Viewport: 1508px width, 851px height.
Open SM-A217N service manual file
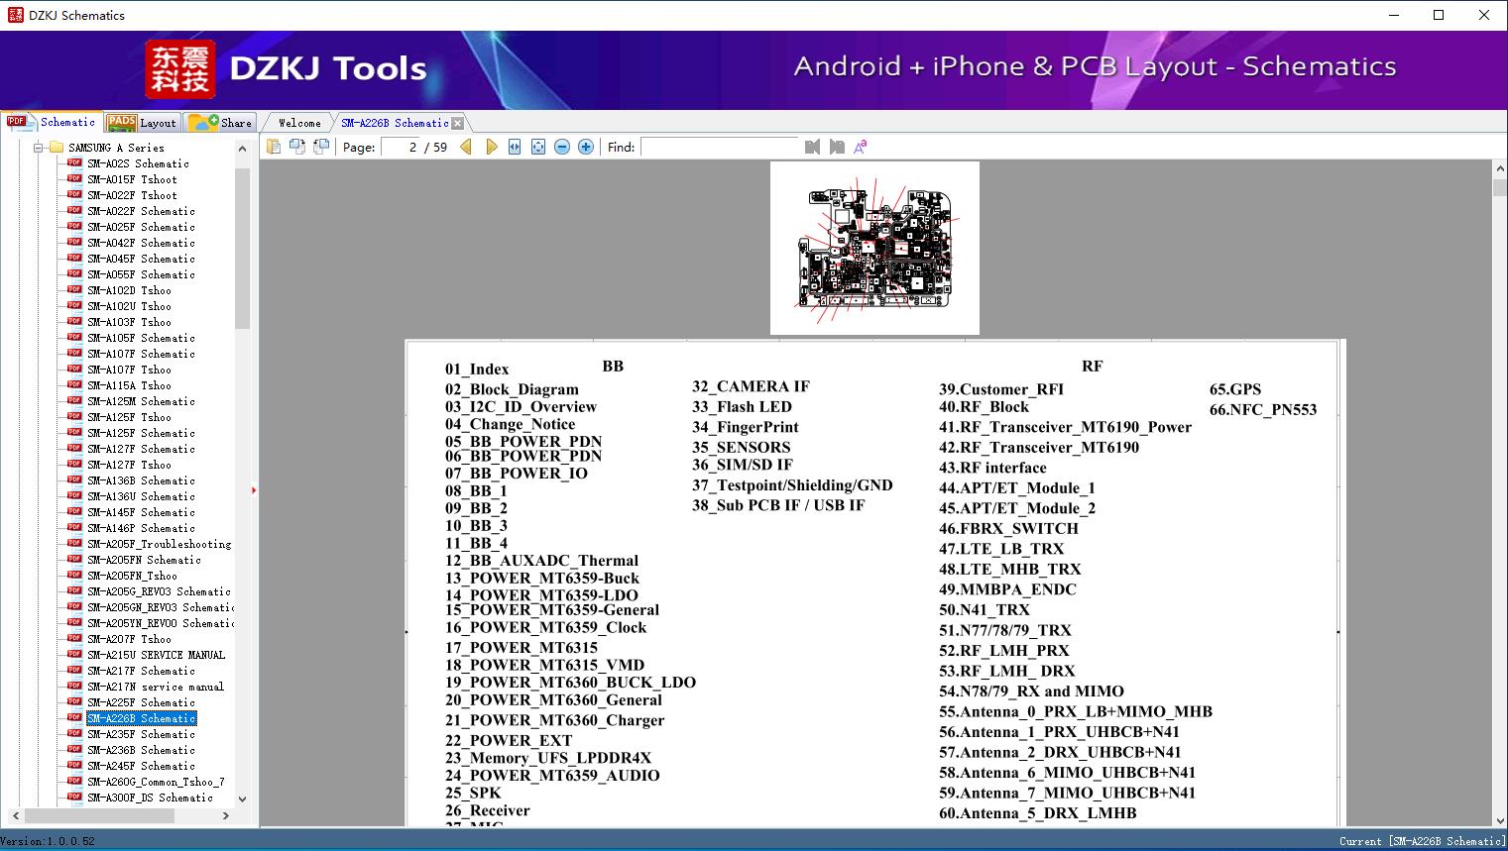coord(156,687)
